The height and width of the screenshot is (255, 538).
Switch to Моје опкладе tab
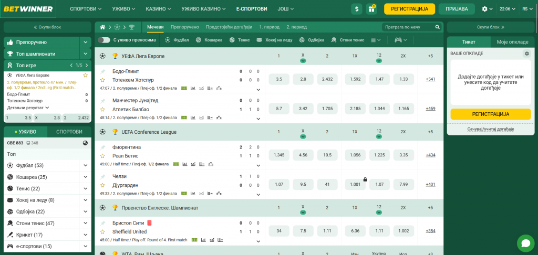coord(513,42)
